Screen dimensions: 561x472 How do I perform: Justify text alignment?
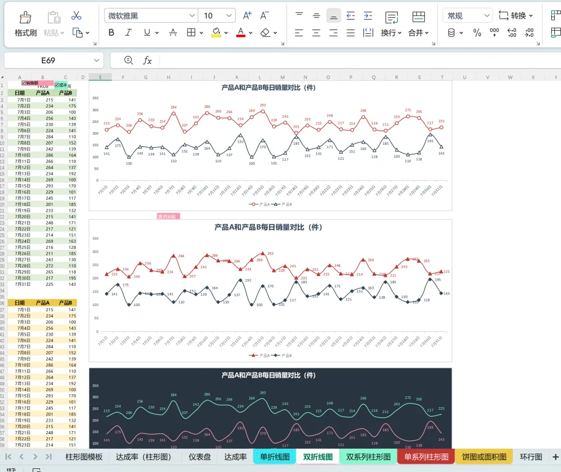click(351, 33)
